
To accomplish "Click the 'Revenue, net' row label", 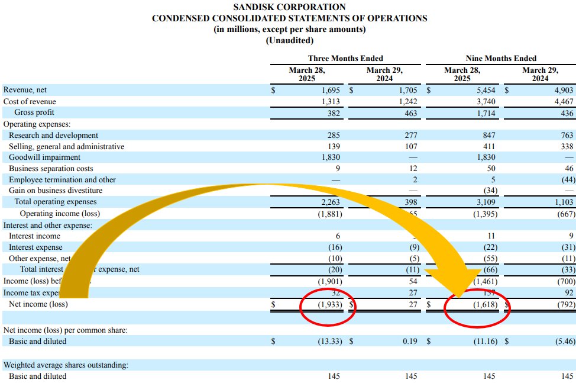I will point(25,90).
